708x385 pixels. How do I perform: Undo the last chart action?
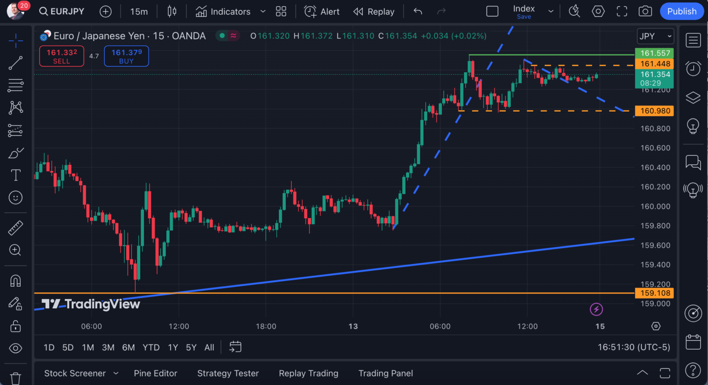coord(418,11)
